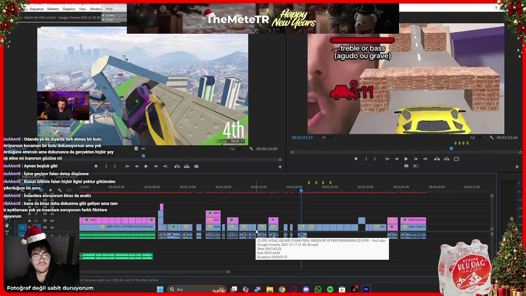Click Program monitor timecode 00:02:02:57
The image size is (526, 296).
point(302,138)
